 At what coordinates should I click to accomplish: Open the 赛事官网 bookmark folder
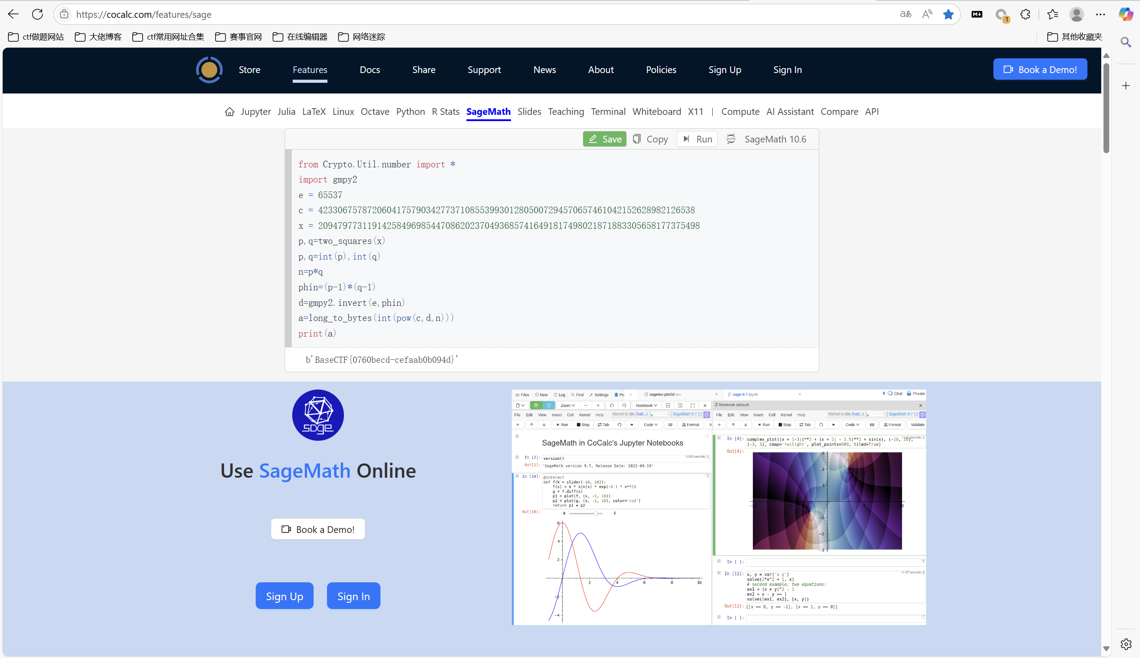point(239,37)
